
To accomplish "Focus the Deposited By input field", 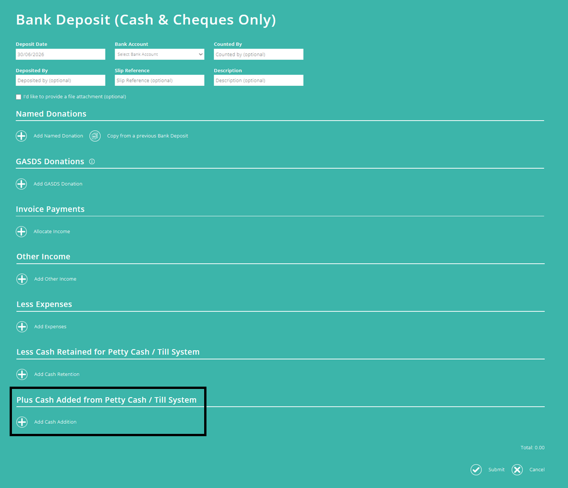I will click(61, 80).
